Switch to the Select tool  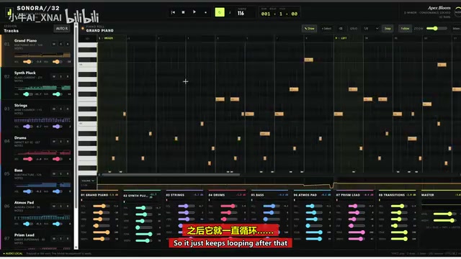coord(326,29)
